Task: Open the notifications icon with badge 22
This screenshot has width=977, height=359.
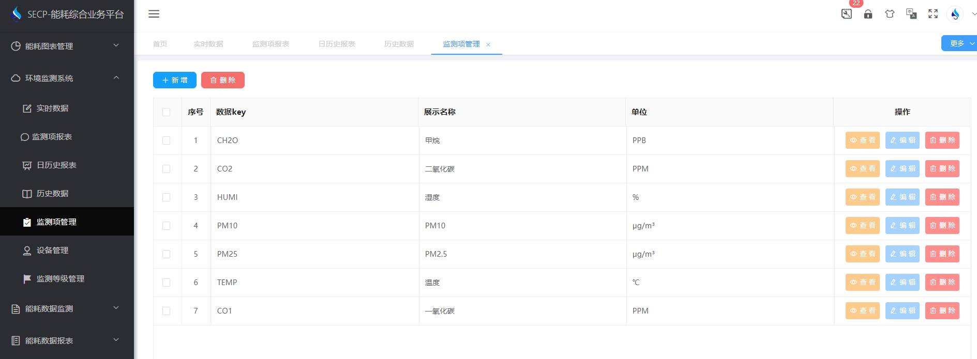Action: (x=846, y=14)
